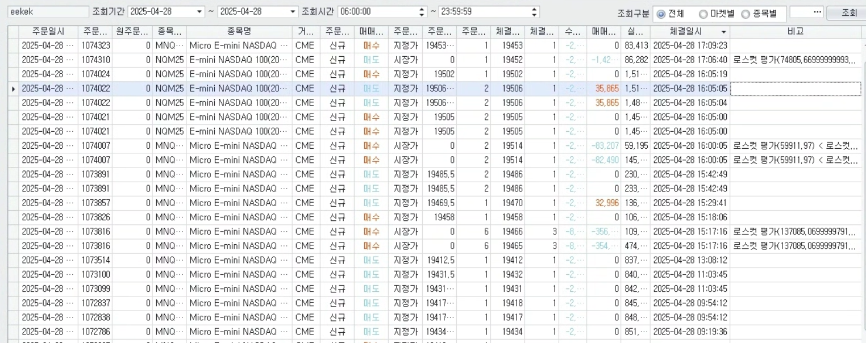Image resolution: width=866 pixels, height=343 pixels.
Task: Click into the 23:59:59 time field
Action: pos(484,12)
